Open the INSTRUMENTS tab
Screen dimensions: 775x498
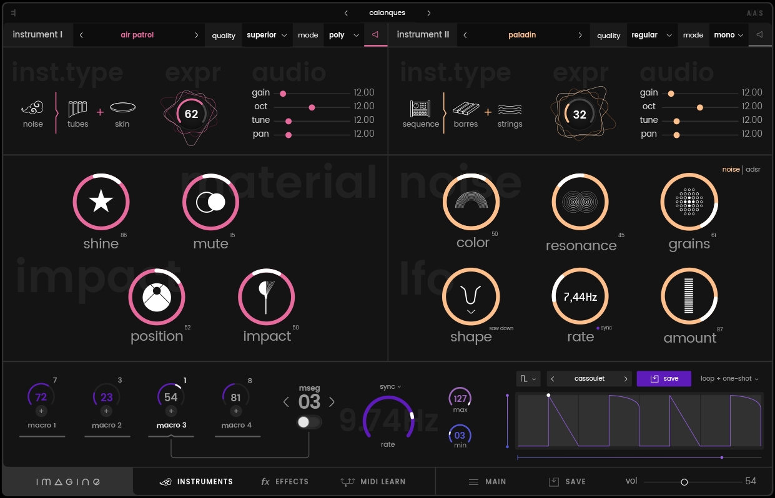pyautogui.click(x=196, y=482)
